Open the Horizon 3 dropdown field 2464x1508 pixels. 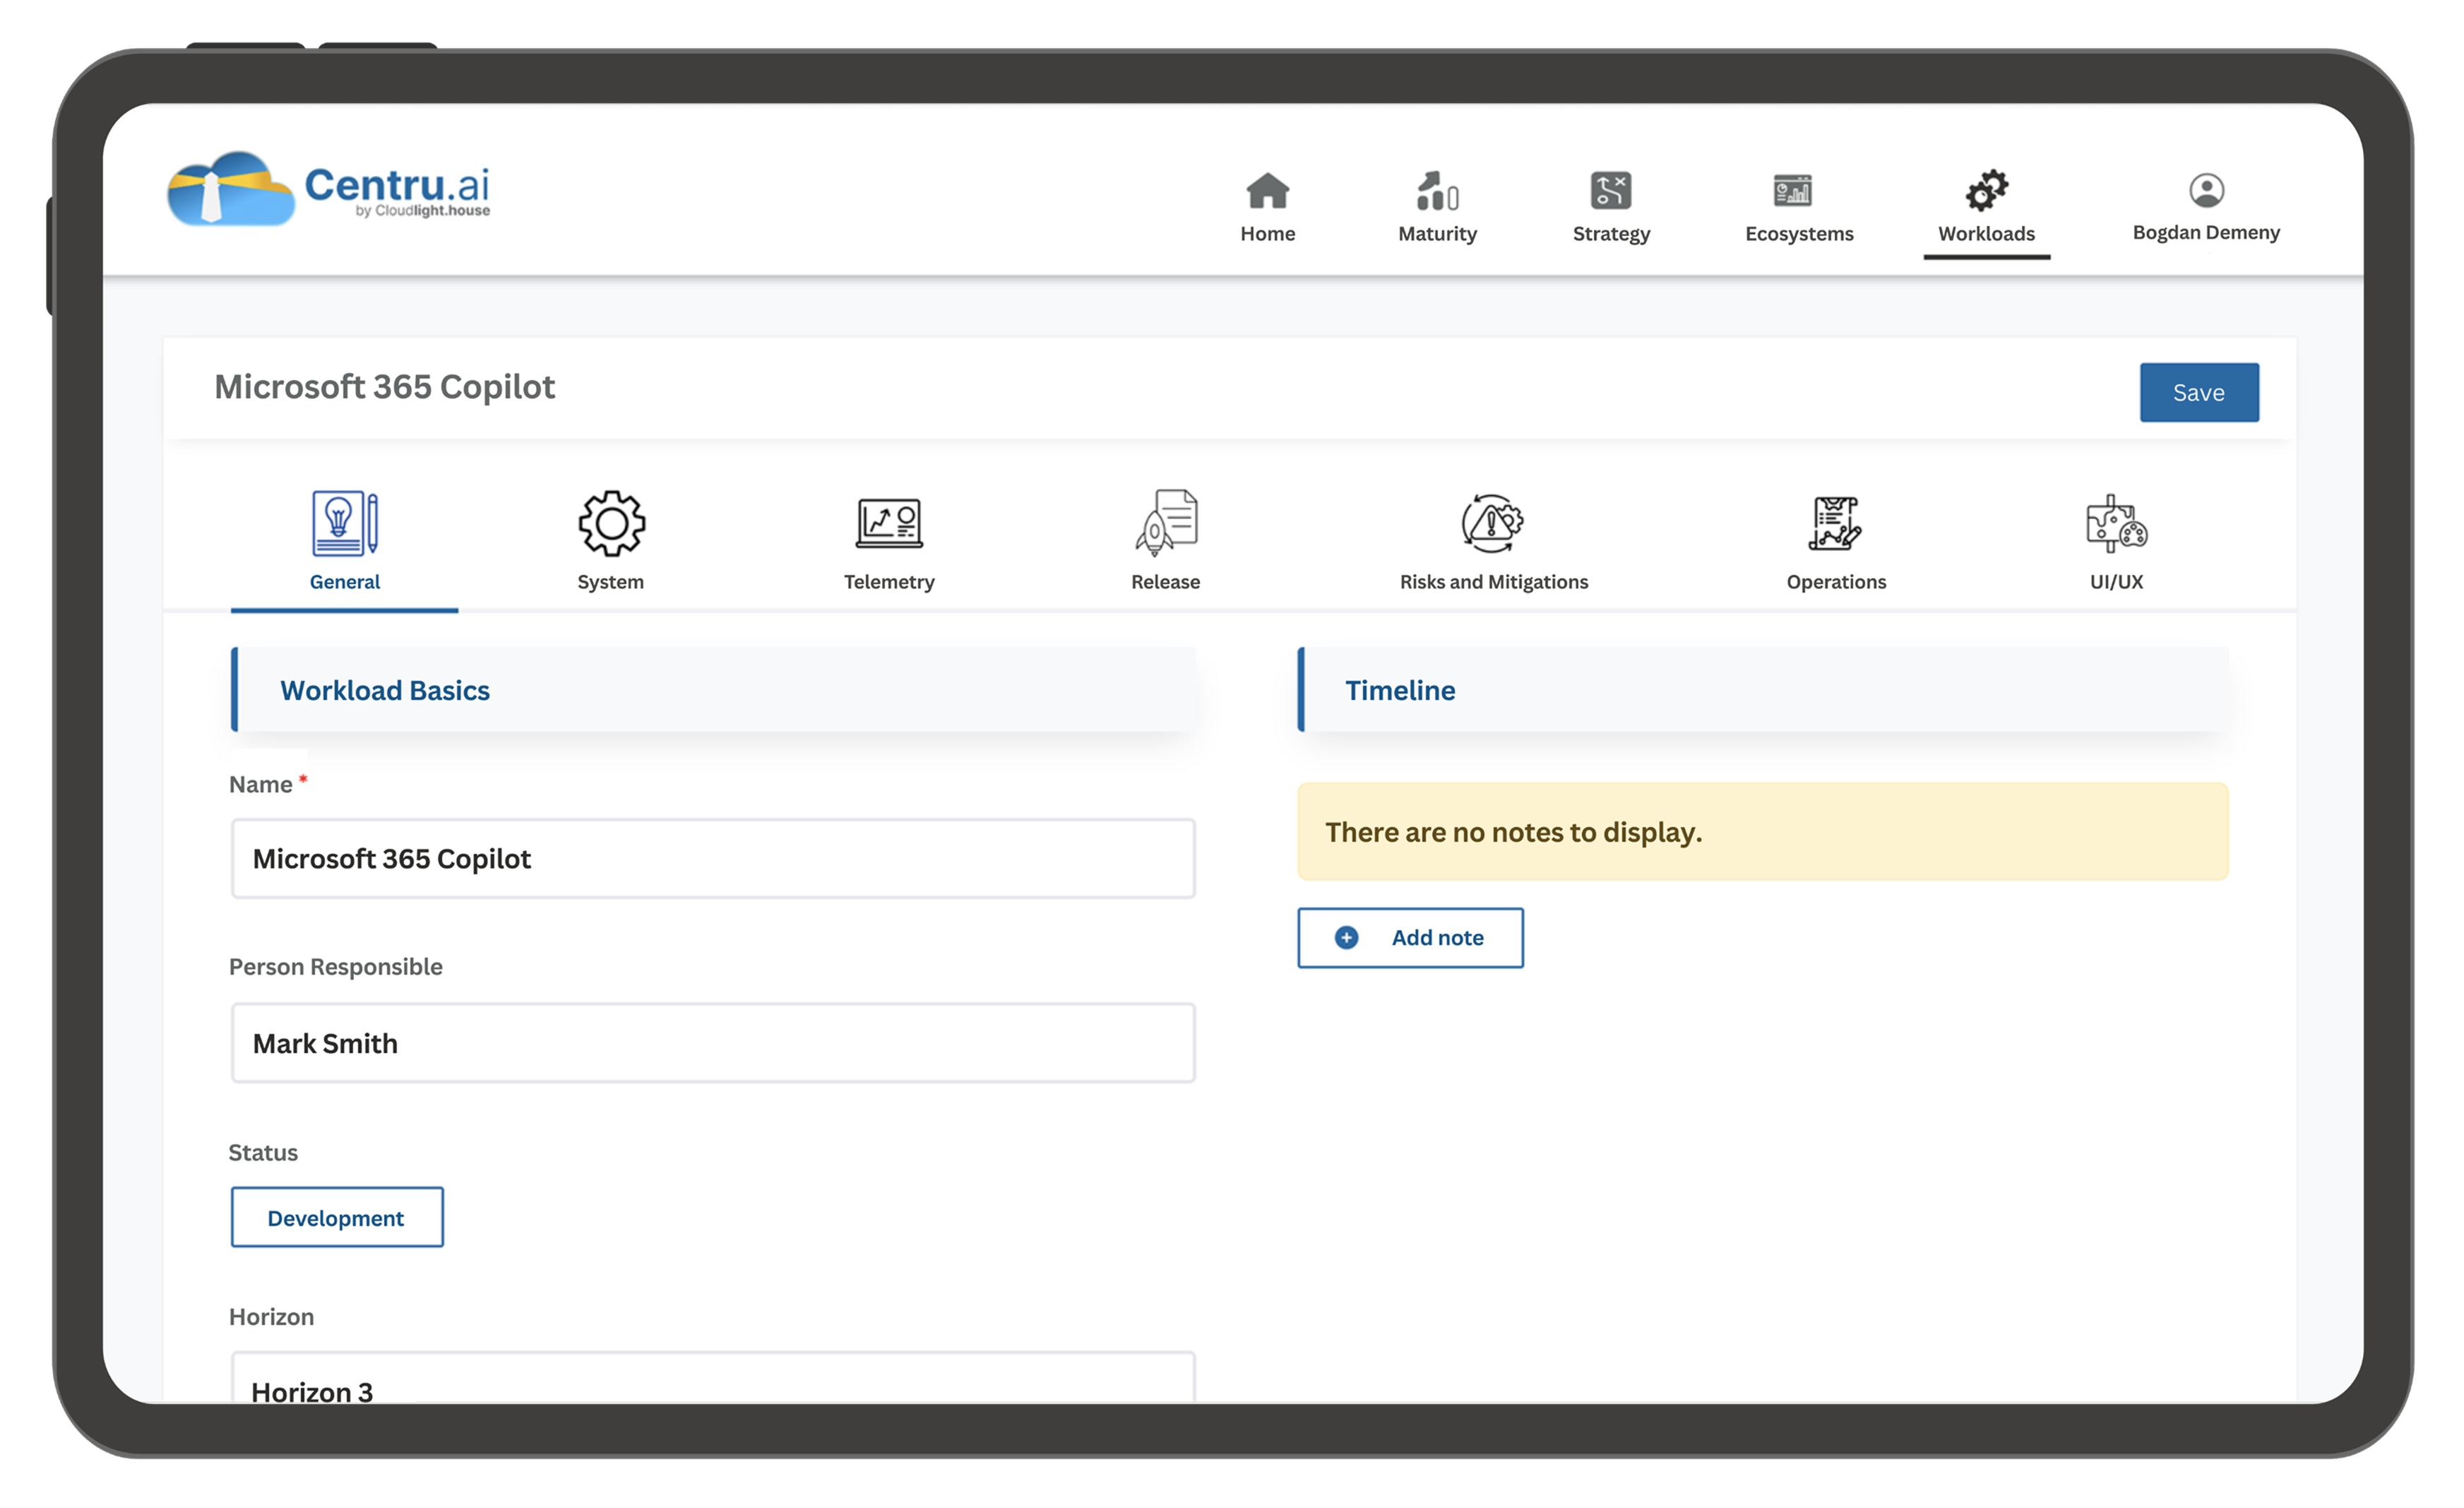pos(713,1378)
